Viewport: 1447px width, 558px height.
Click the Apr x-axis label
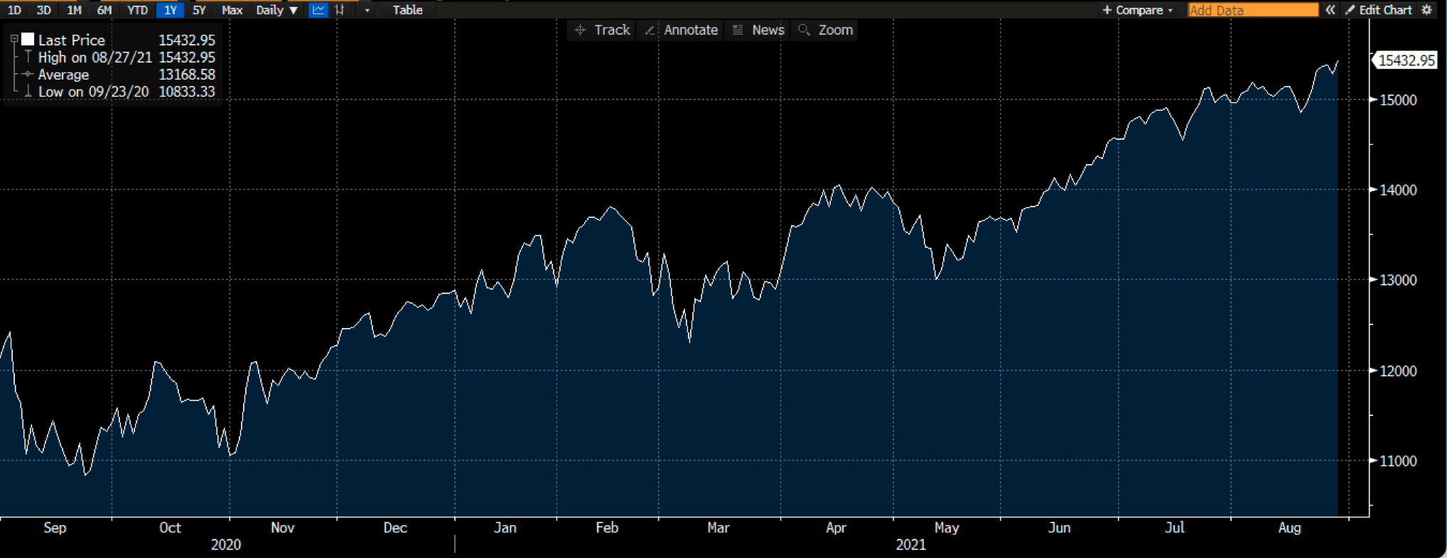pyautogui.click(x=836, y=527)
